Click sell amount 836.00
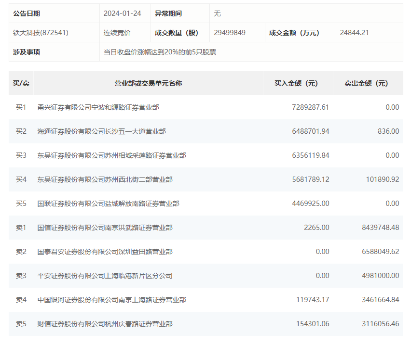411x344 pixels. 388,131
